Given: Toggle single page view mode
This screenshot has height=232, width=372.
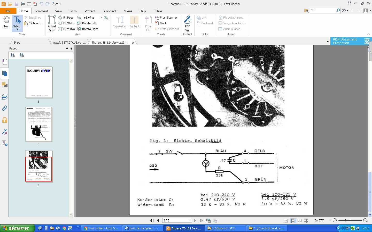Looking at the screenshot, I should [286, 221].
